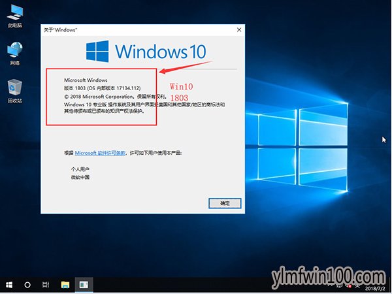Open Task View from the taskbar
The width and height of the screenshot is (392, 294).
point(46,285)
